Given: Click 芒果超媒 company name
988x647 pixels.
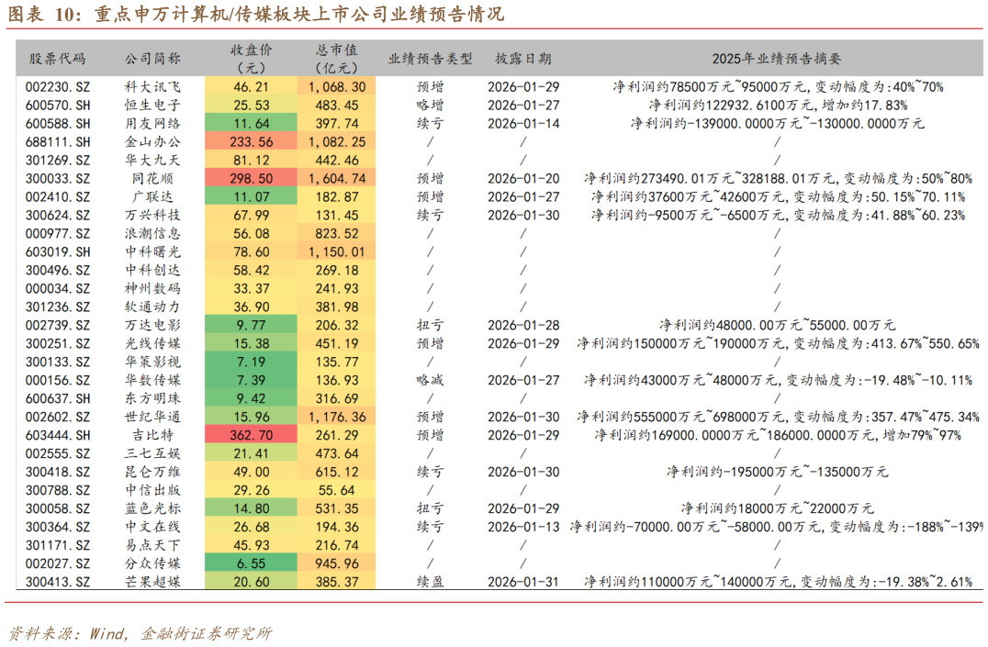Looking at the screenshot, I should tap(152, 580).
